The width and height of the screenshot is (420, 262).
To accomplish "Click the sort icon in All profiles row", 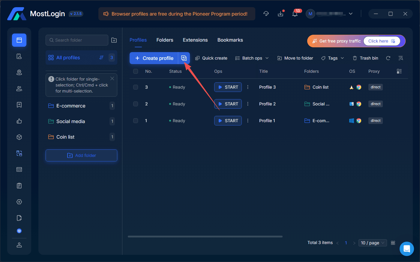I will [101, 57].
